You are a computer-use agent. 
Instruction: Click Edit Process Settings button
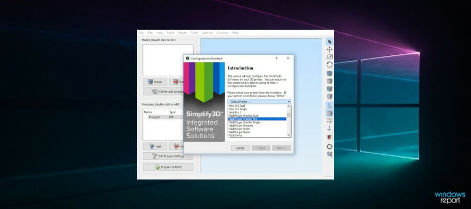point(168,156)
